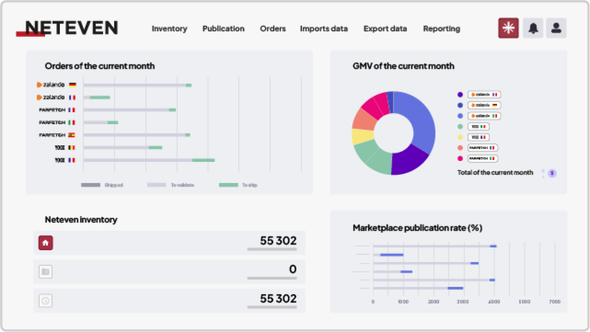Click the inventory value 0

pos(293,269)
